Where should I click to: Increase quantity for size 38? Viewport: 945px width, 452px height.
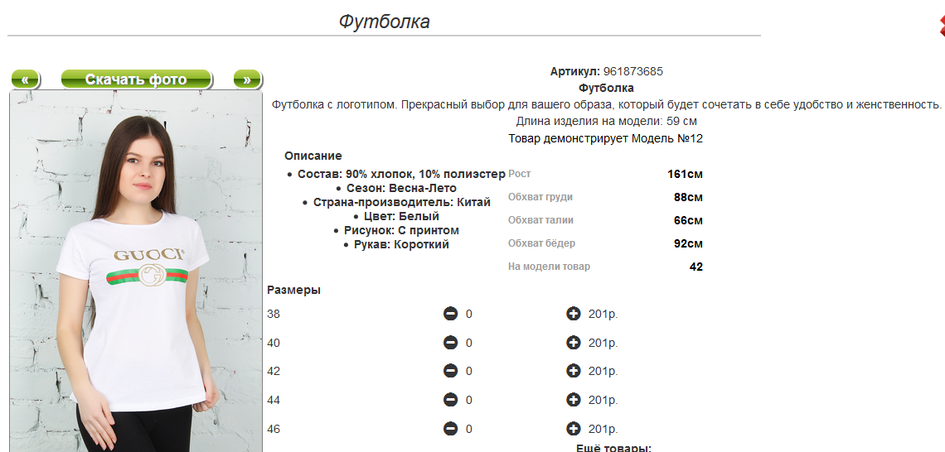coord(573,314)
